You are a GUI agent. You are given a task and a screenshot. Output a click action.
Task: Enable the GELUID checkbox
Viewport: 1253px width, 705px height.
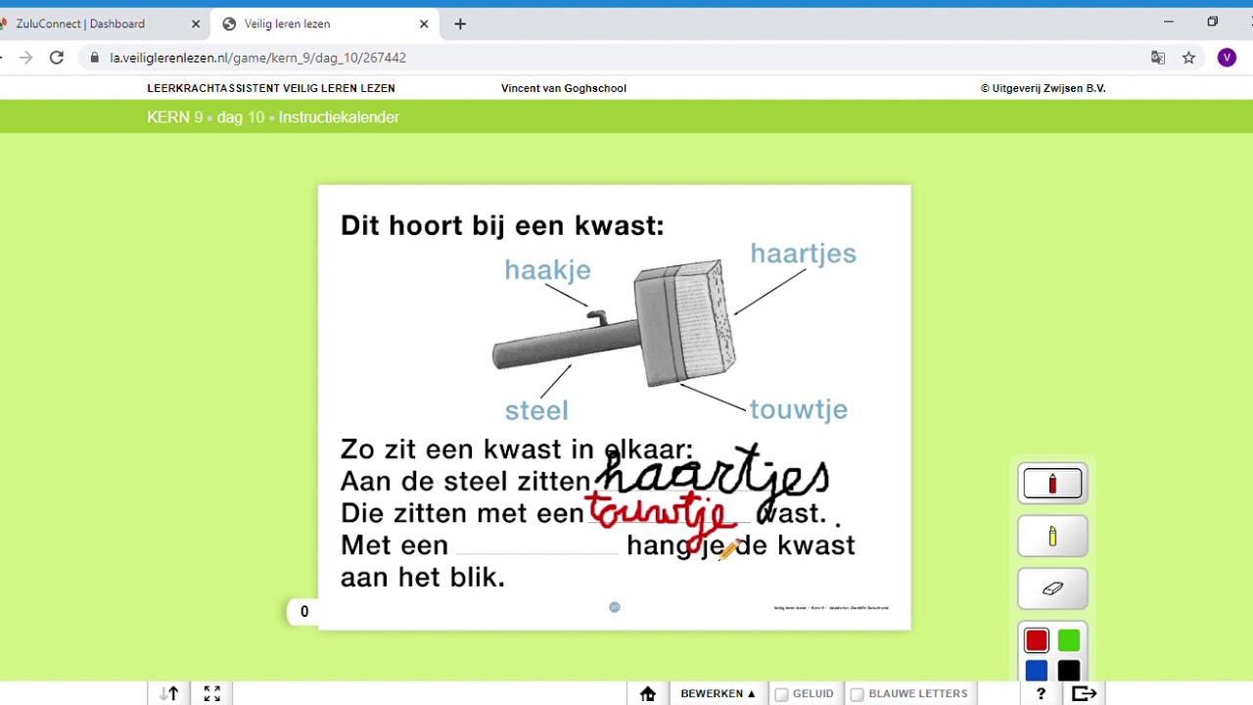pos(781,694)
